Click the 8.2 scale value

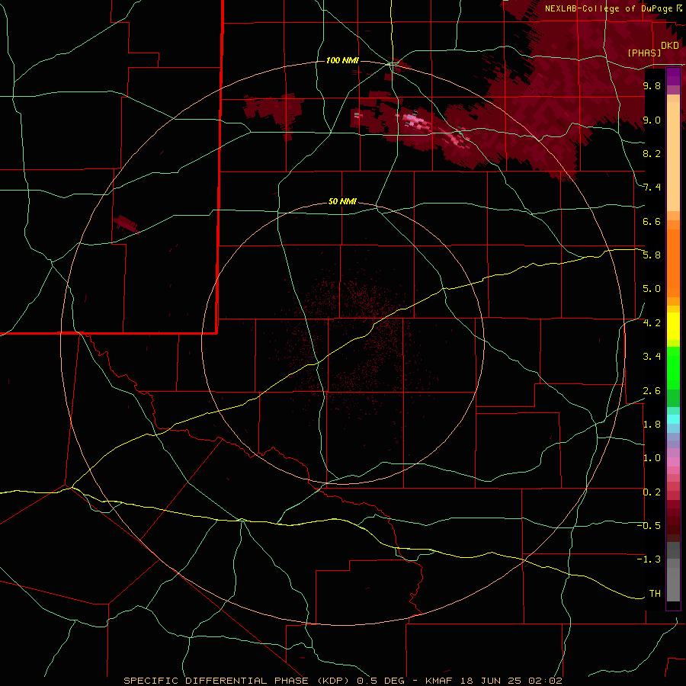point(652,153)
